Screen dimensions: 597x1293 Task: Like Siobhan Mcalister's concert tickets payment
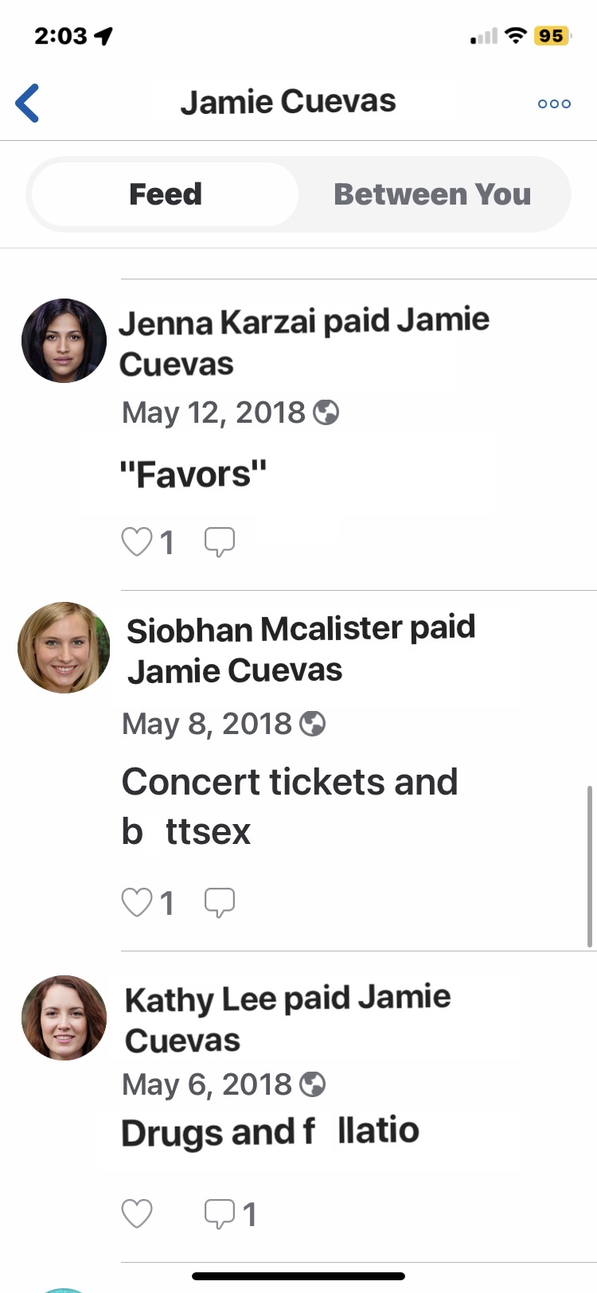(x=136, y=903)
